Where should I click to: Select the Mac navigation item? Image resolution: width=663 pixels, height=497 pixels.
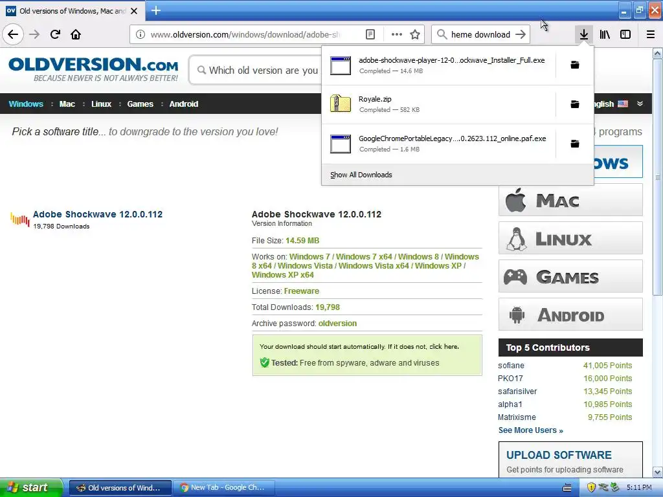pyautogui.click(x=67, y=104)
